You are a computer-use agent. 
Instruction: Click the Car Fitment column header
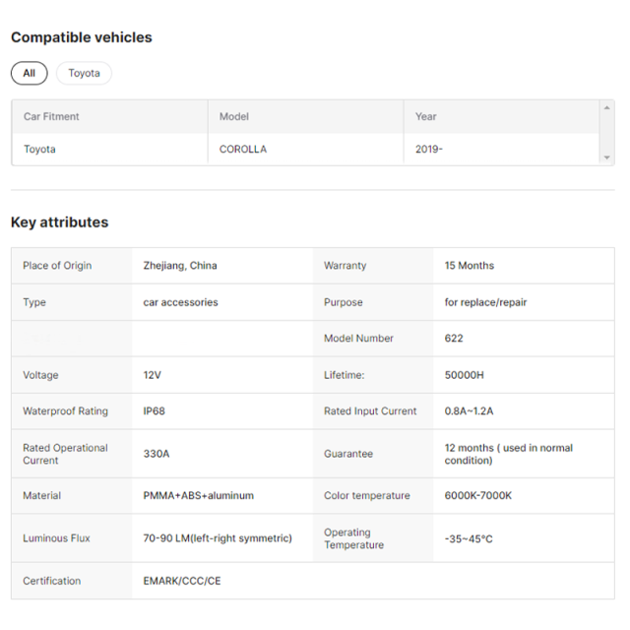(x=51, y=116)
